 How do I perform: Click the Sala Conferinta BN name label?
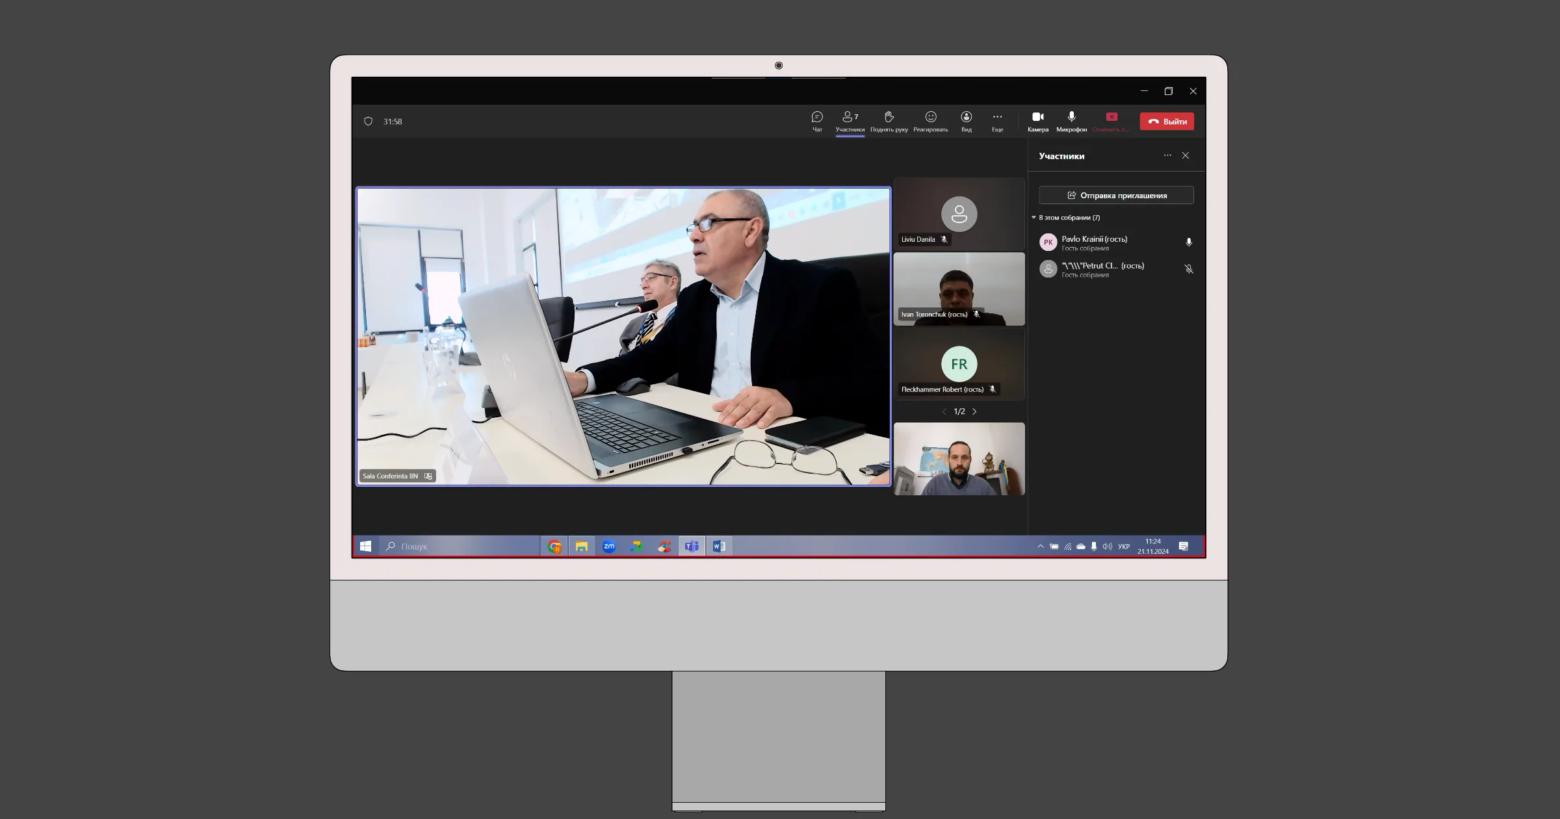click(390, 476)
